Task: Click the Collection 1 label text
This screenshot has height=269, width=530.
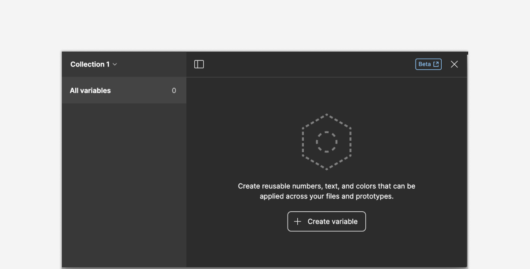Action: tap(89, 64)
